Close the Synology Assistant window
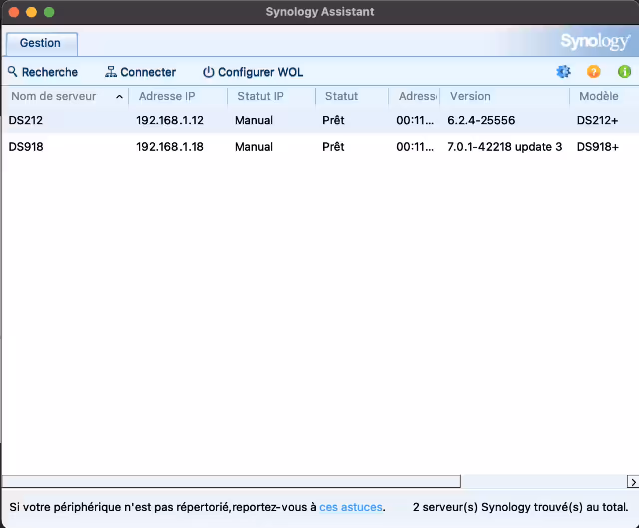 tap(14, 12)
